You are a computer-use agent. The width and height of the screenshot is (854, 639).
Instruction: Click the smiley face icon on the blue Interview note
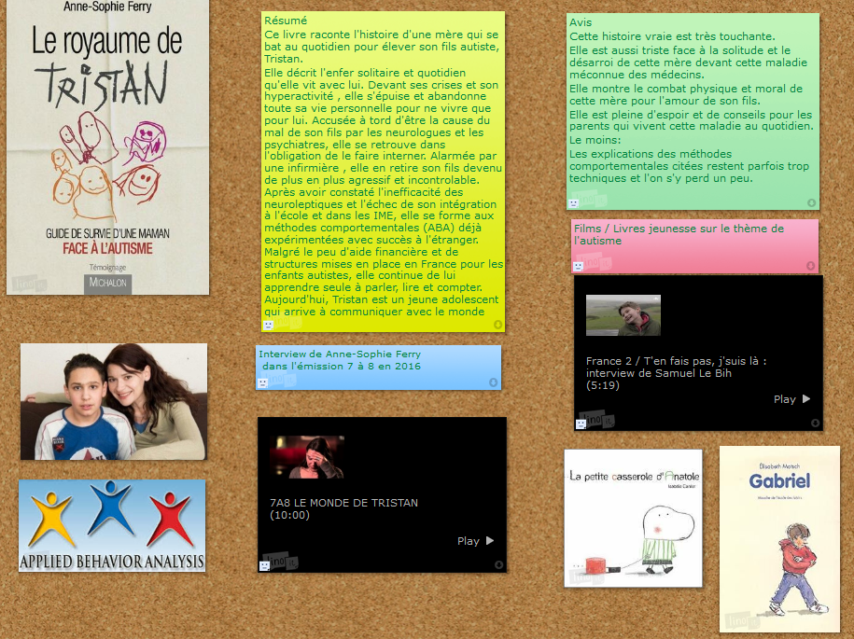262,382
